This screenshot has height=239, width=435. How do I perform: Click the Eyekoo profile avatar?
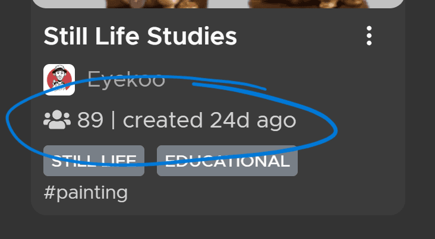59,79
